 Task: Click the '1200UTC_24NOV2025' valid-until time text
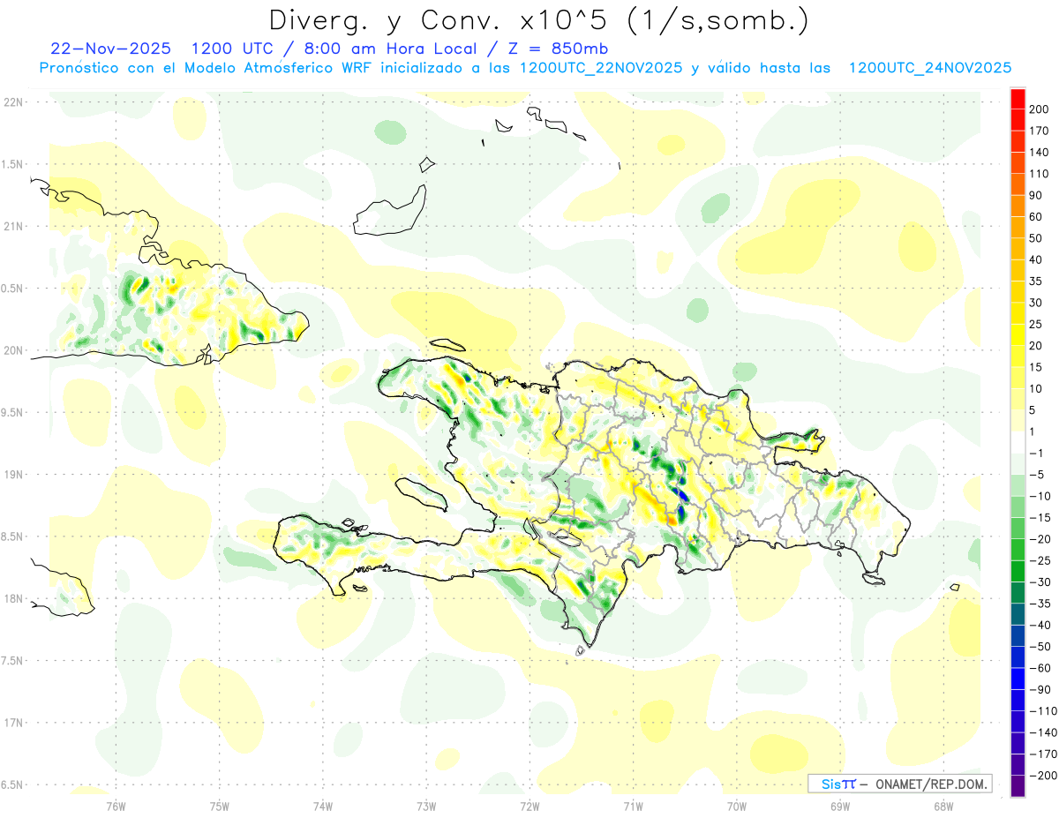(x=929, y=68)
